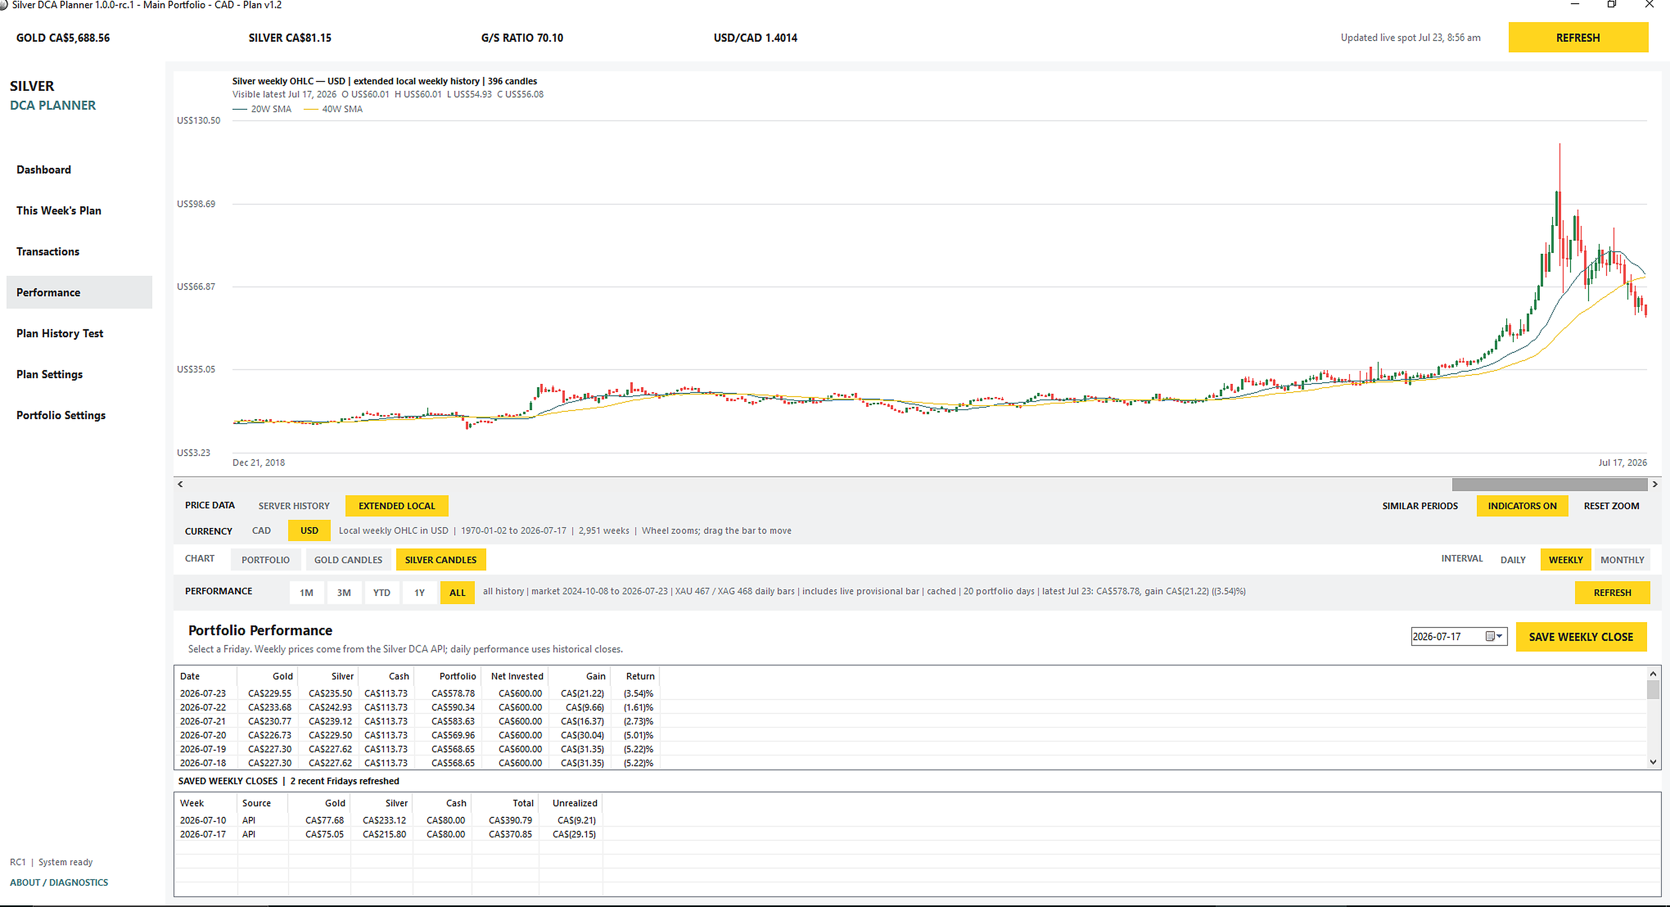Screen dimensions: 1670x907
Task: Click the 40W SMA legend entry
Action: (x=333, y=109)
